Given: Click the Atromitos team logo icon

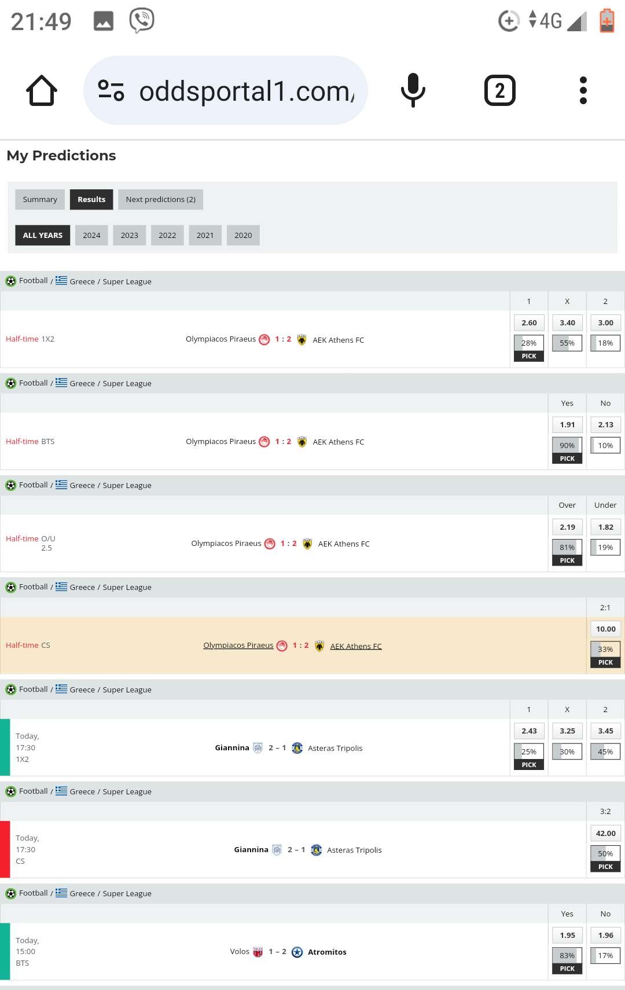Looking at the screenshot, I should click(297, 952).
